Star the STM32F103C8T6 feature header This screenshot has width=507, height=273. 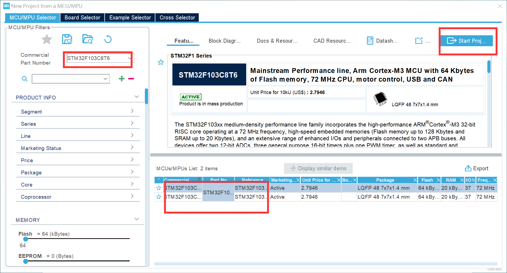click(161, 62)
